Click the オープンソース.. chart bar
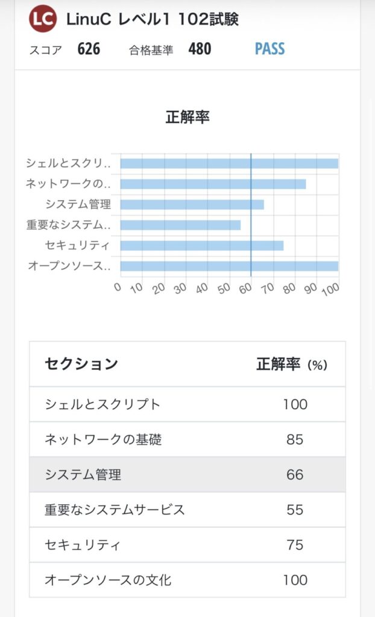375x617 pixels. 229,266
